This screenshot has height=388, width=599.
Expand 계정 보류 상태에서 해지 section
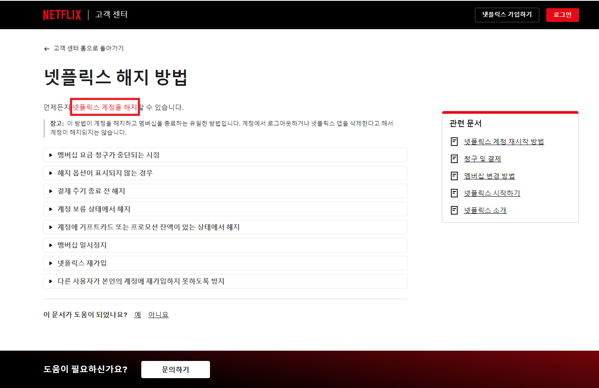pyautogui.click(x=225, y=209)
